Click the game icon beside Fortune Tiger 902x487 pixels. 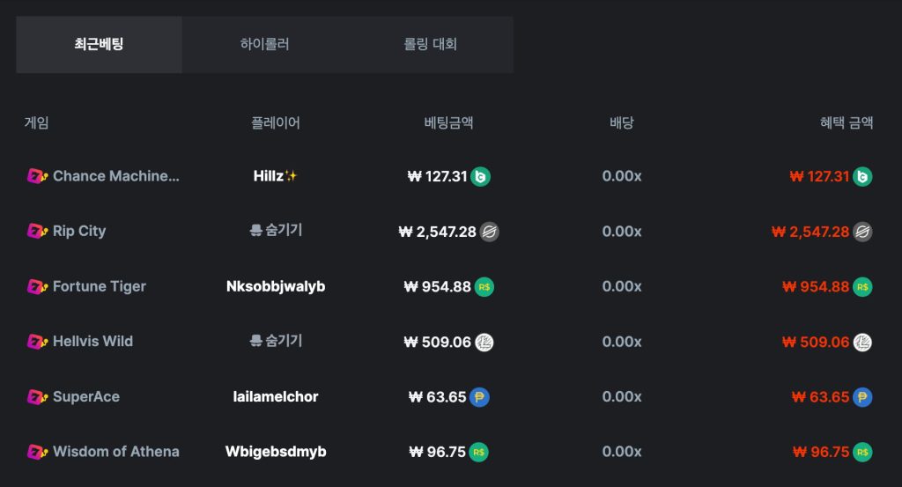click(37, 286)
